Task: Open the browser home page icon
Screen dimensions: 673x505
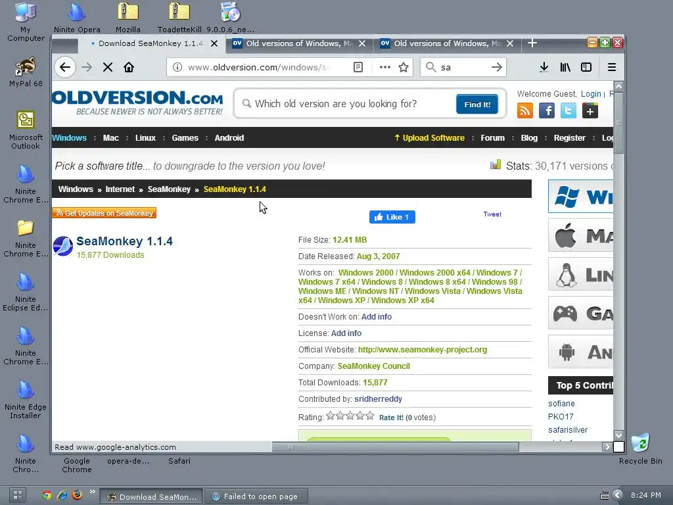Action: click(x=129, y=68)
